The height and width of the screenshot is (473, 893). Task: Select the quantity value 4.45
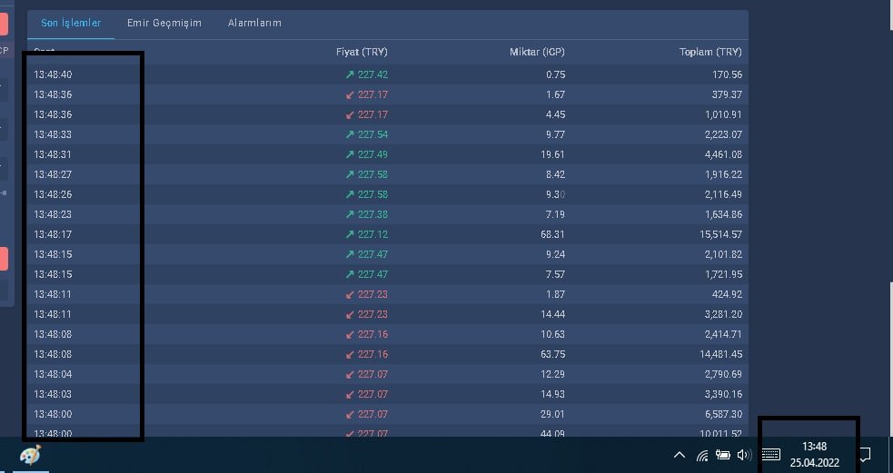click(555, 114)
